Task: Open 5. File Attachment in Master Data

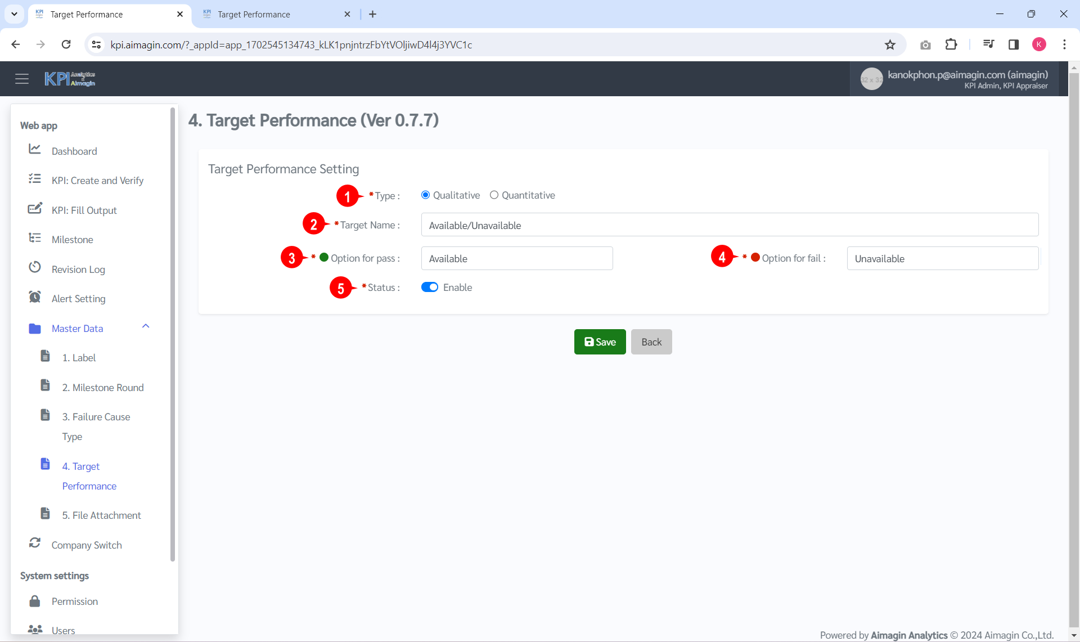Action: 101,515
